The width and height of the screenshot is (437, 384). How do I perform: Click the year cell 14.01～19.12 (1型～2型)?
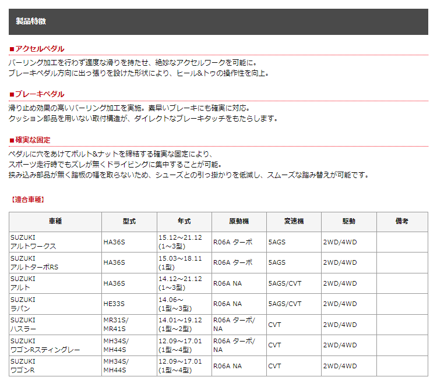(184, 325)
